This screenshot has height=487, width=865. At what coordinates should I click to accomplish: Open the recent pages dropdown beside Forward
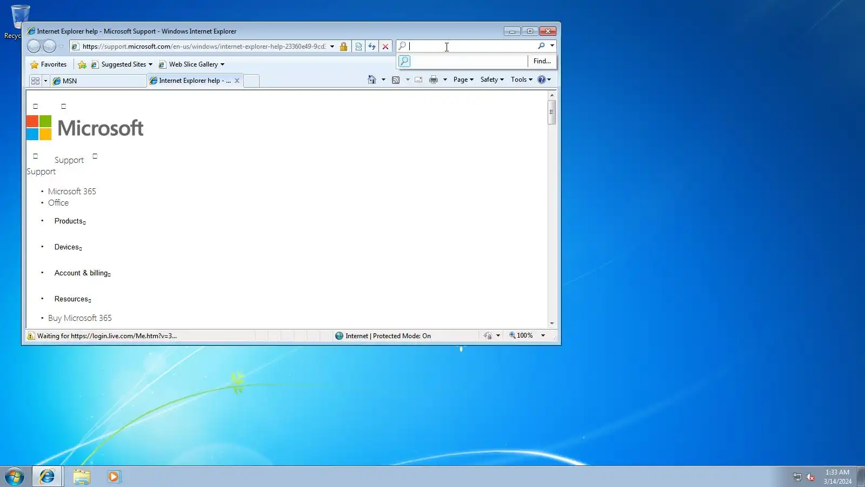(61, 47)
